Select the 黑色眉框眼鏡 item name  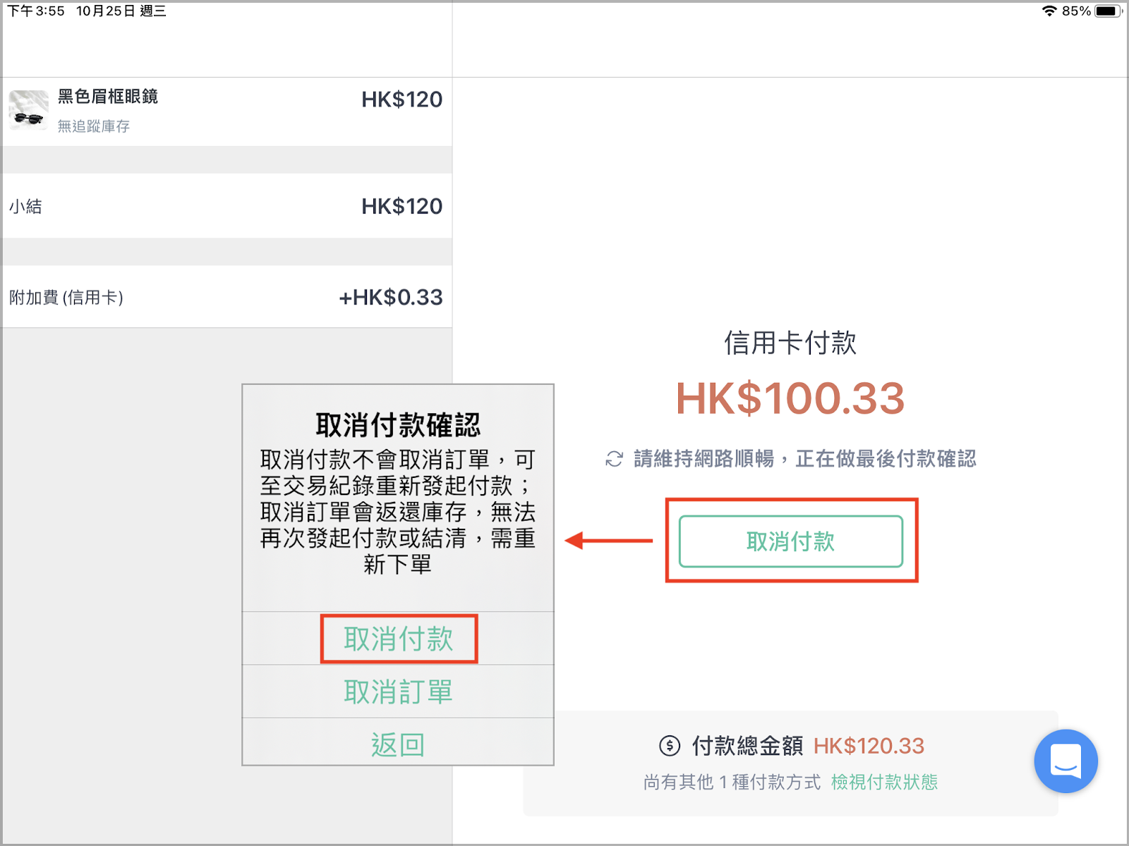pos(108,97)
